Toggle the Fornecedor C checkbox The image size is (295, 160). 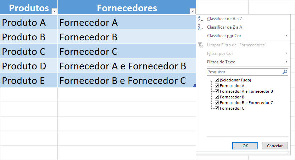pyautogui.click(x=217, y=108)
